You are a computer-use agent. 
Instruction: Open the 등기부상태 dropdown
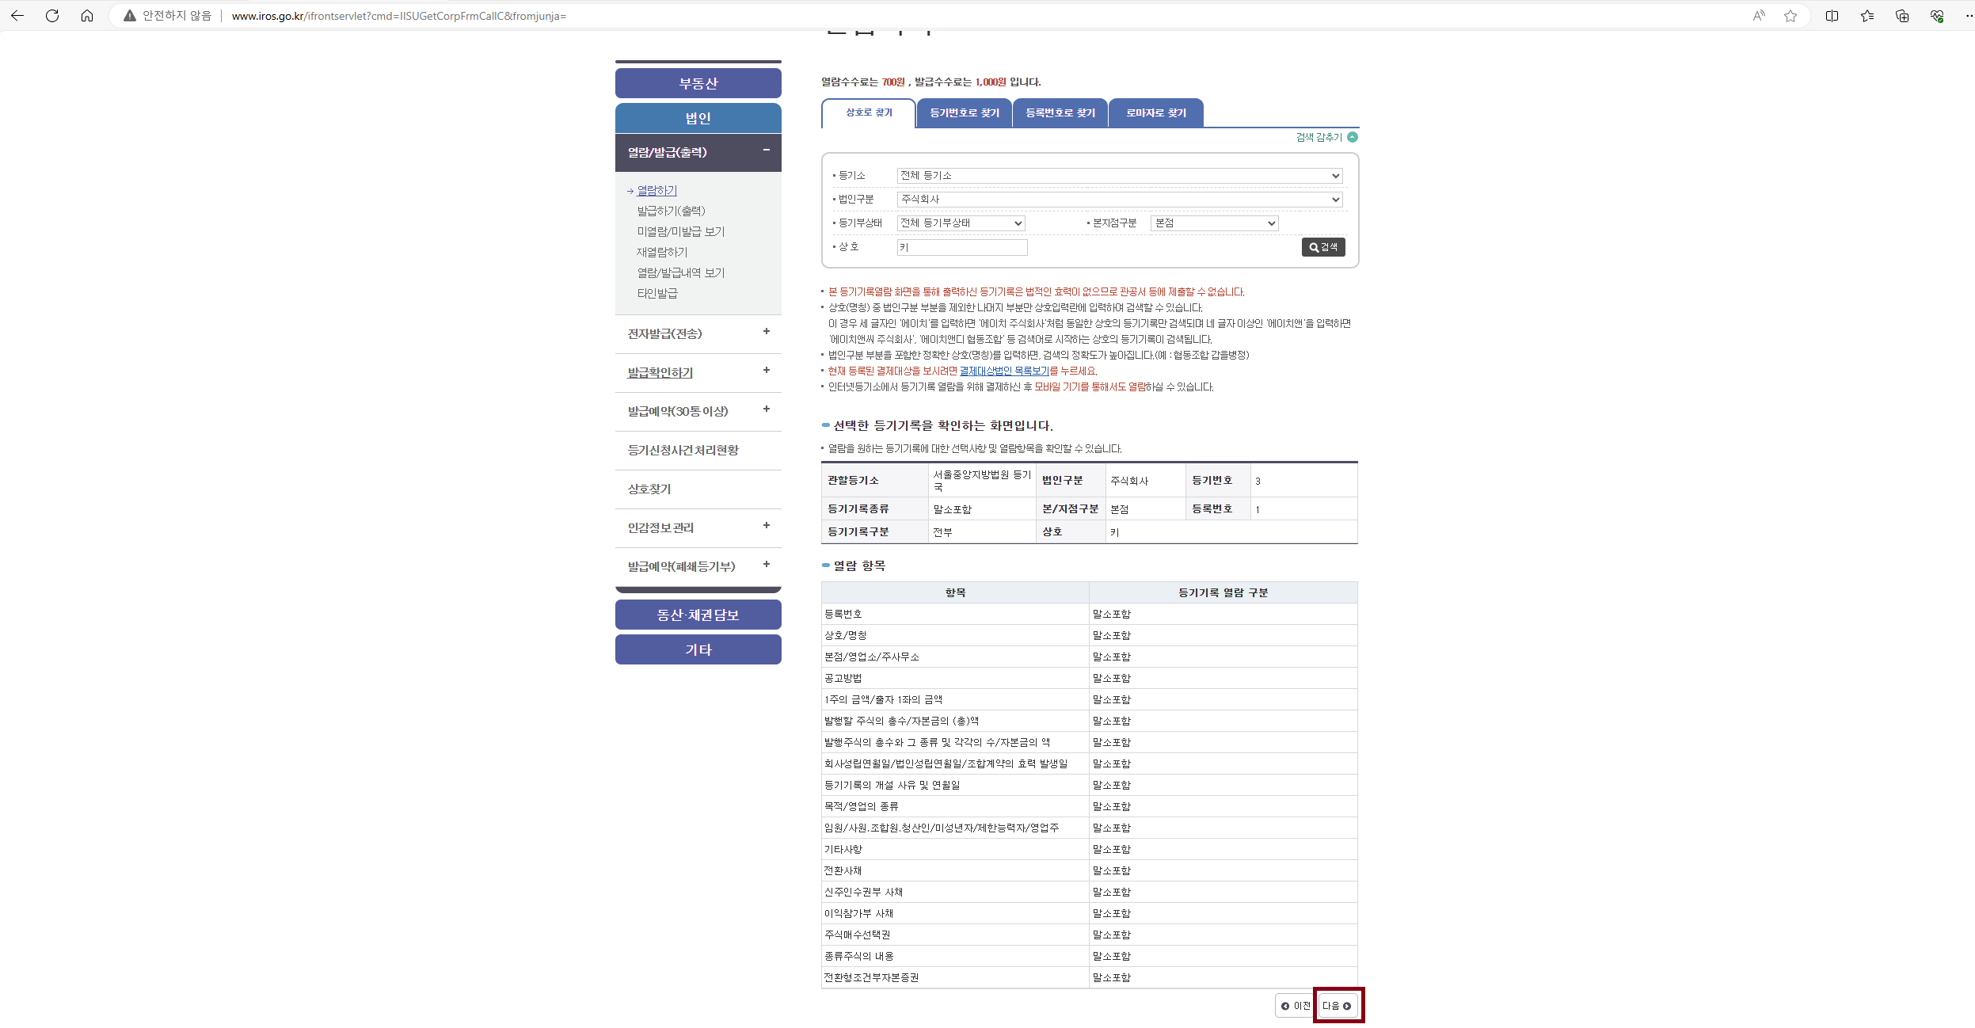pyautogui.click(x=961, y=223)
